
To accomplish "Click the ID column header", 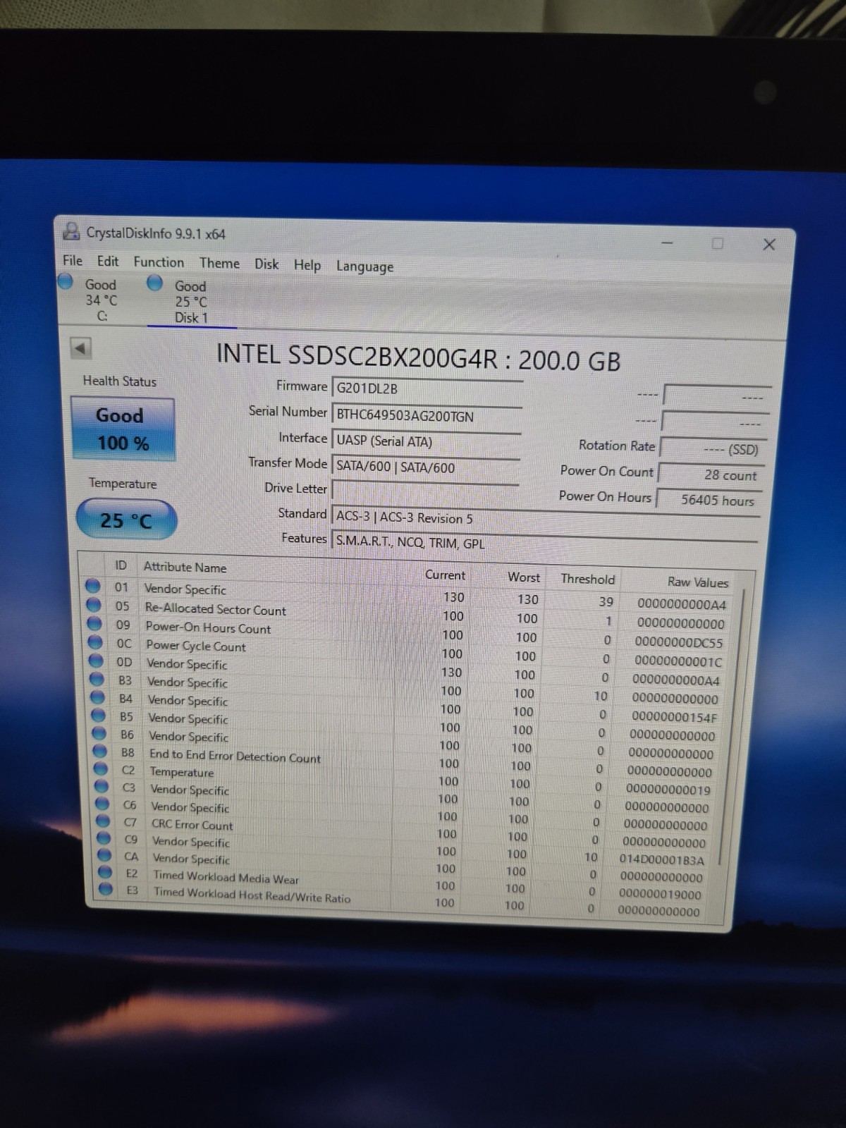I will coord(121,565).
